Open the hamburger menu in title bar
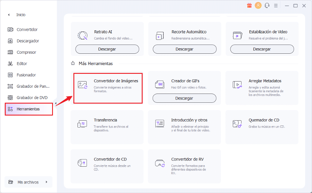 (276, 5)
